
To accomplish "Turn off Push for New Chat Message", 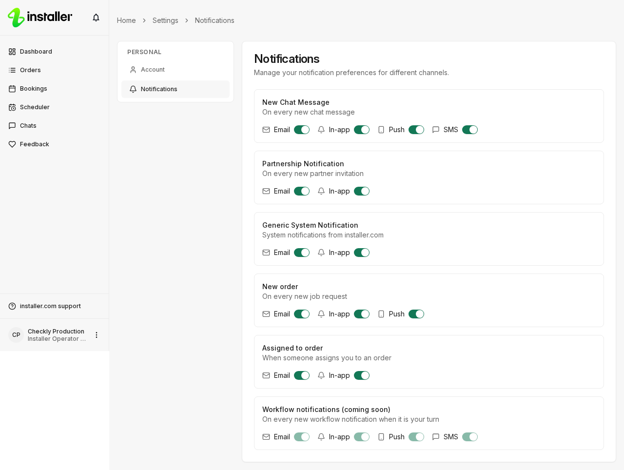I will [x=416, y=130].
